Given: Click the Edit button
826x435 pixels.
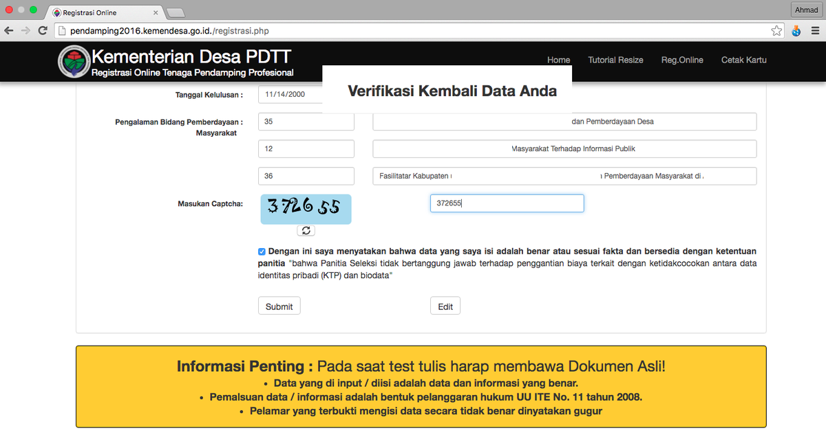Looking at the screenshot, I should [445, 306].
